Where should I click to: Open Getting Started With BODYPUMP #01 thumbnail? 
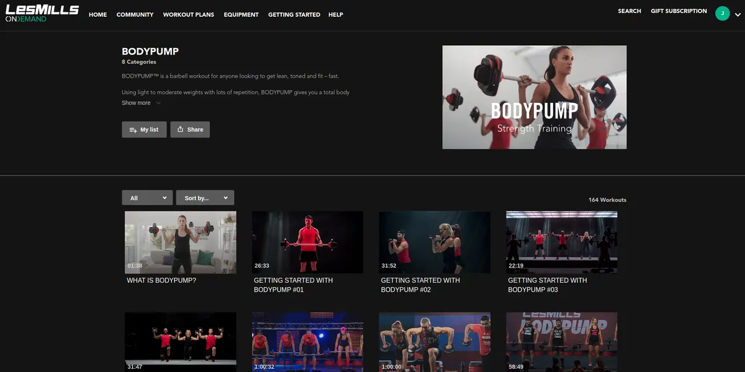[307, 242]
